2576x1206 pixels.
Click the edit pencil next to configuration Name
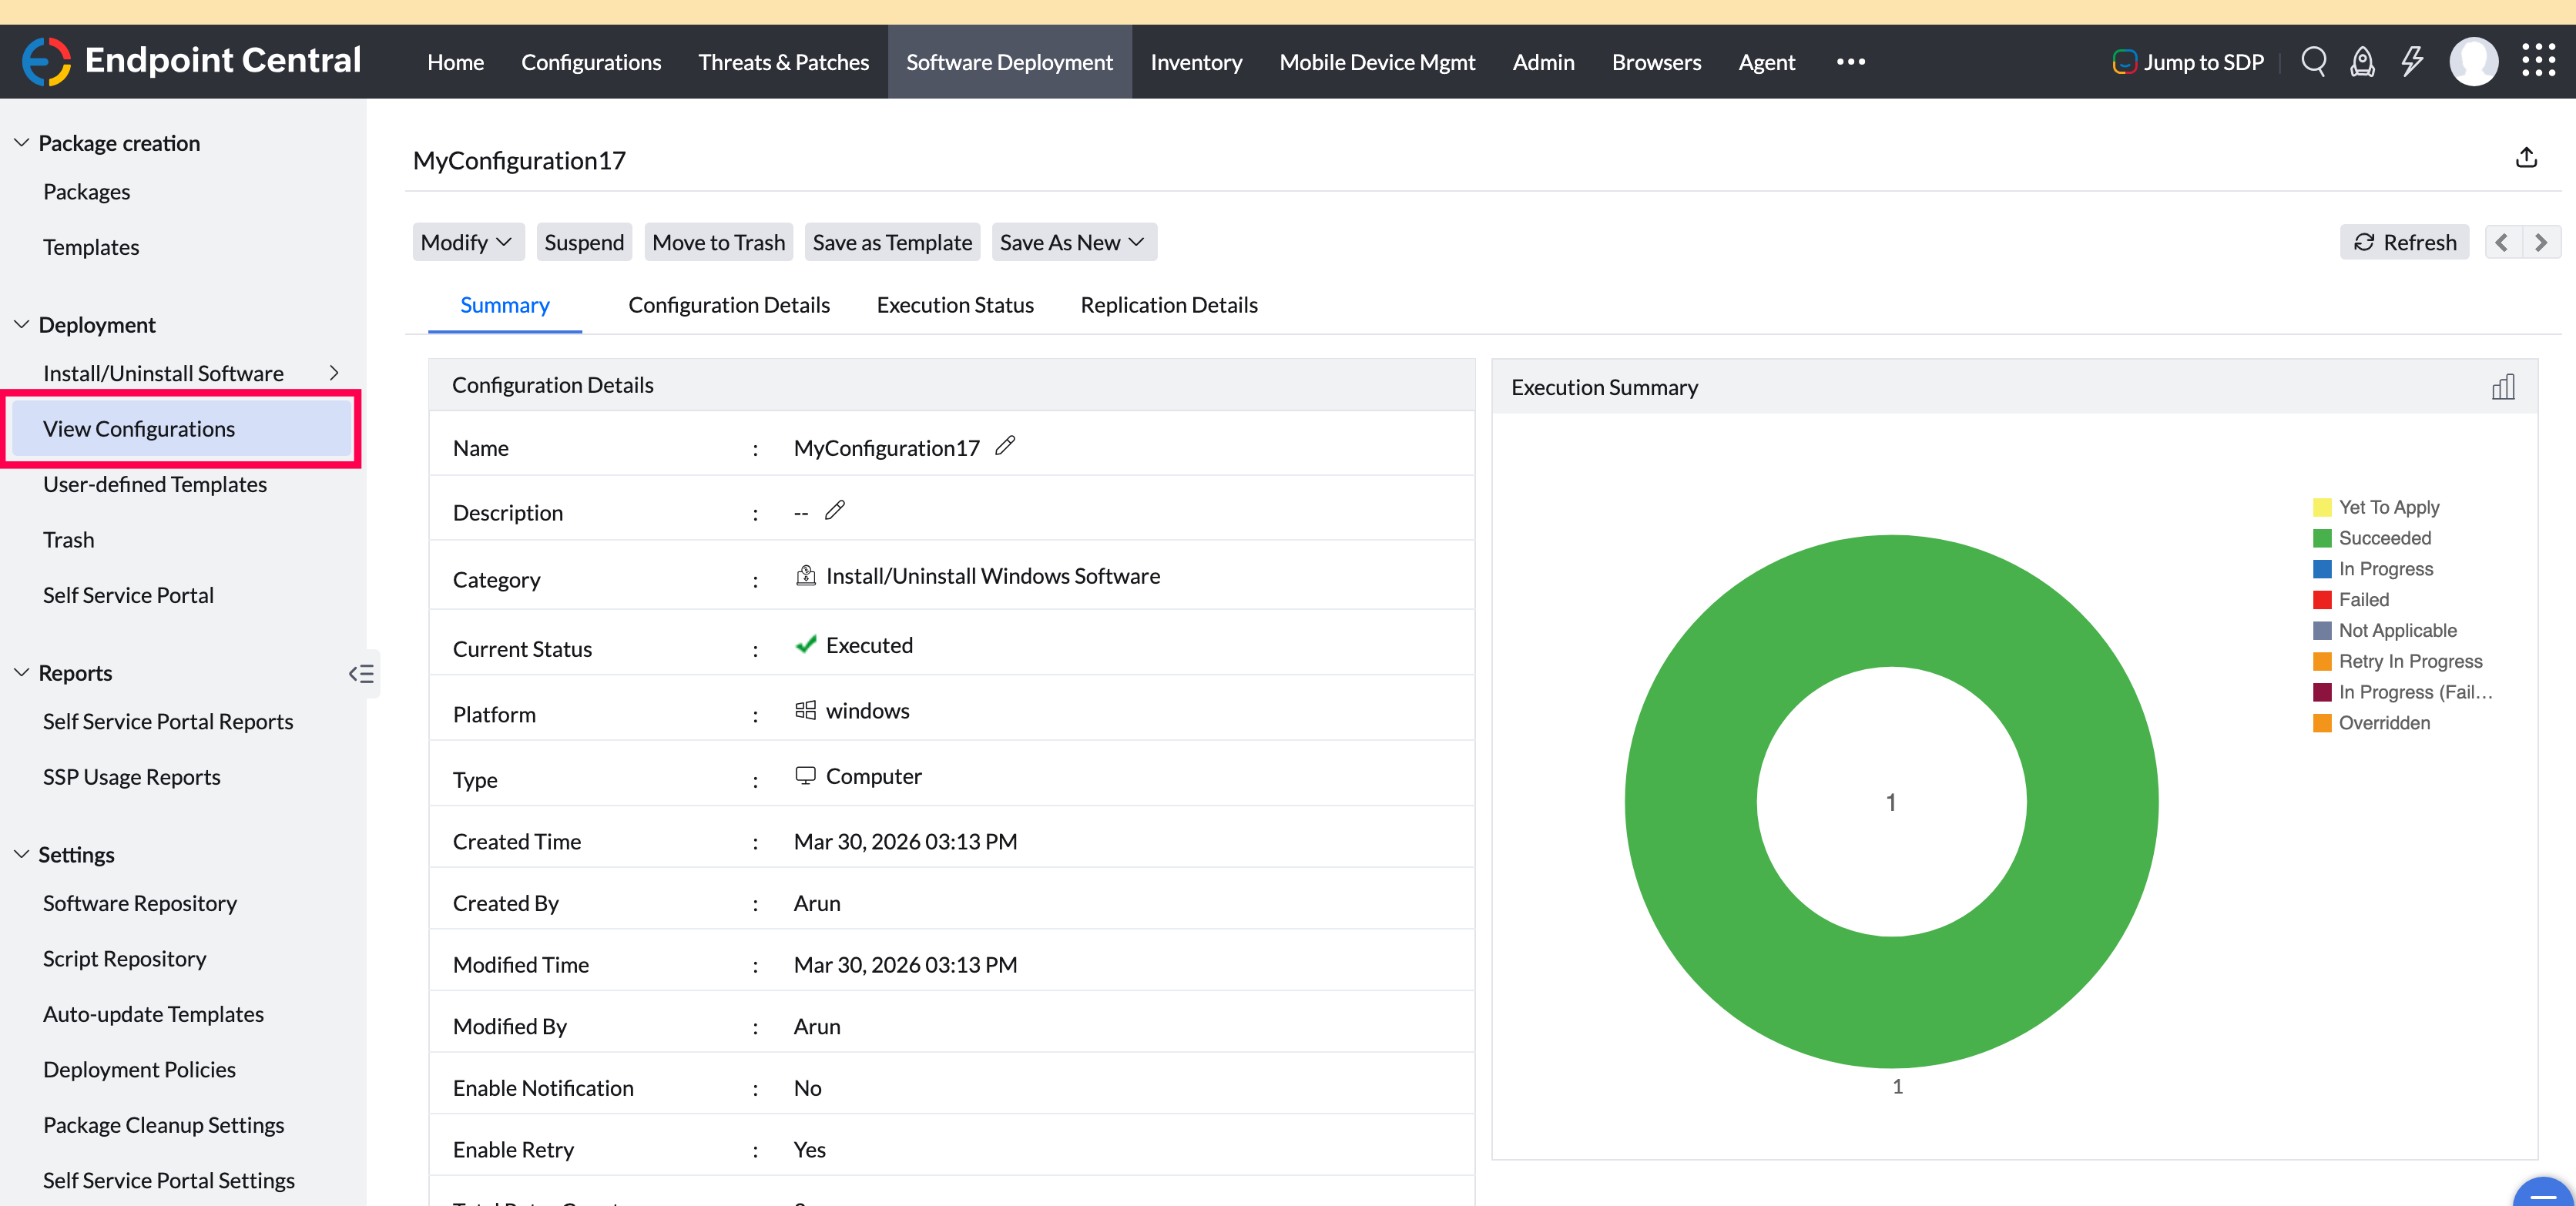[1005, 446]
